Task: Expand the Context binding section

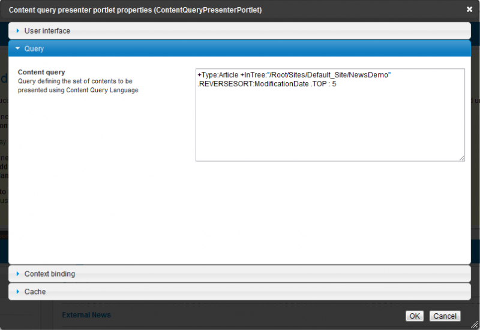Action: tap(239, 274)
